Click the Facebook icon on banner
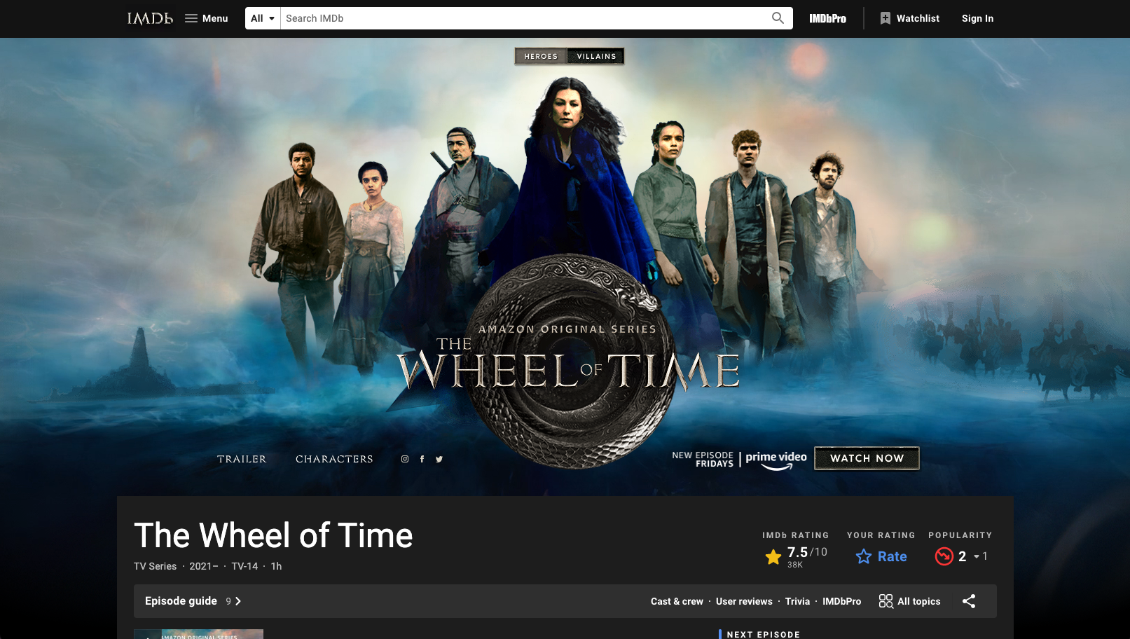The height and width of the screenshot is (639, 1130). pyautogui.click(x=422, y=459)
